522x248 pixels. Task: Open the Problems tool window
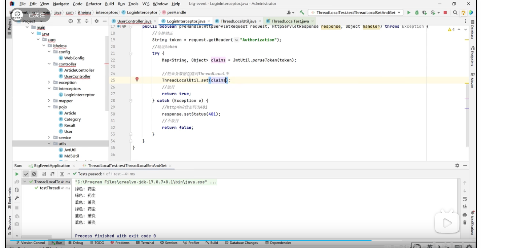120,243
